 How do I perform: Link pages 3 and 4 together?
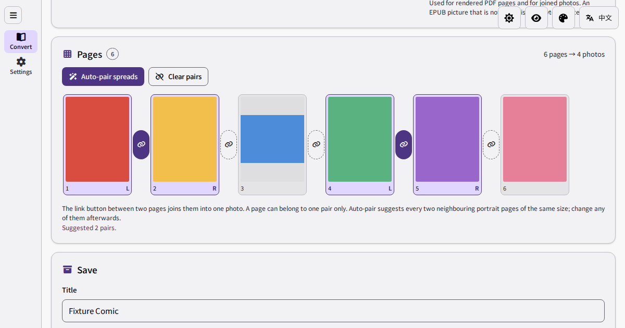click(316, 145)
